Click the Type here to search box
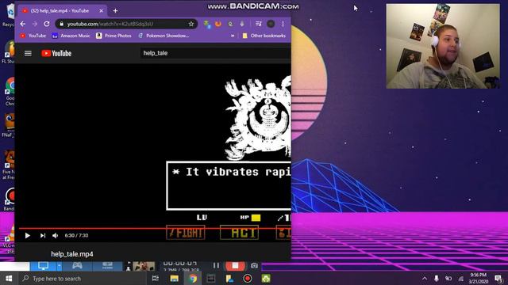This screenshot has height=285, width=508. [83, 279]
